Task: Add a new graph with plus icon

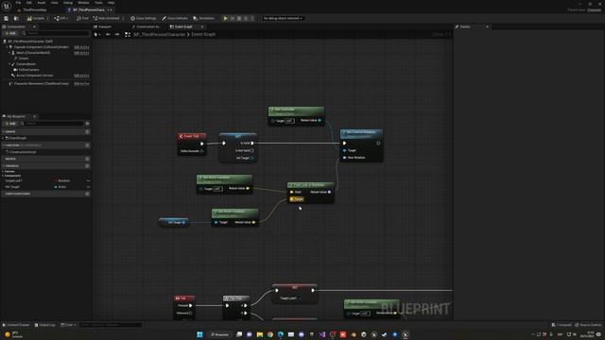Action: 87,131
